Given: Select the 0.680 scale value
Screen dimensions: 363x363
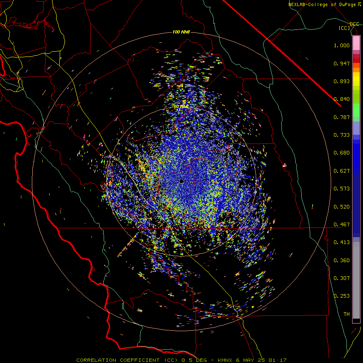Looking at the screenshot, I should [x=342, y=153].
